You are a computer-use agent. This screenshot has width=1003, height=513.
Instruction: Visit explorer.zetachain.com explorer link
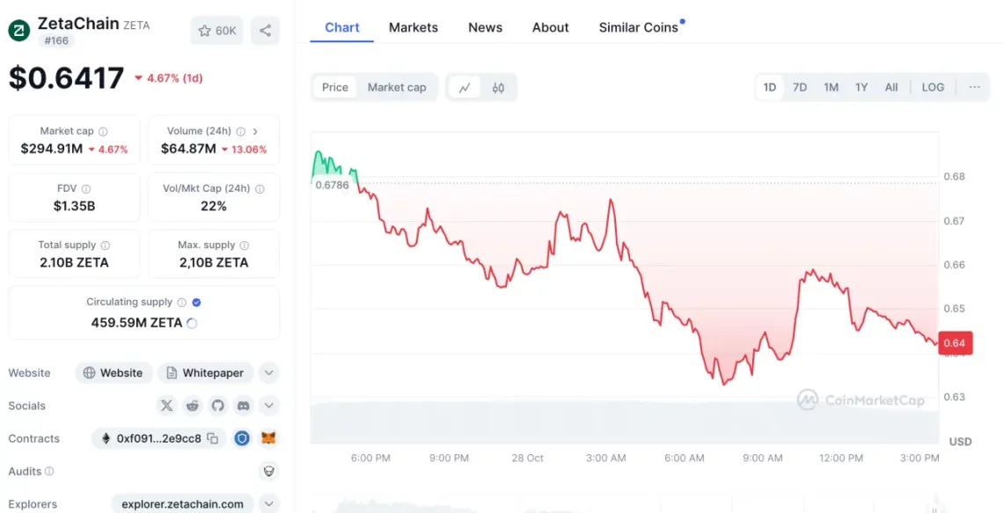tap(183, 504)
